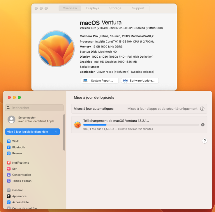Click the Startup Disk Macintosh HD text
Image resolution: width=215 pixels, height=212 pixels.
98,52
